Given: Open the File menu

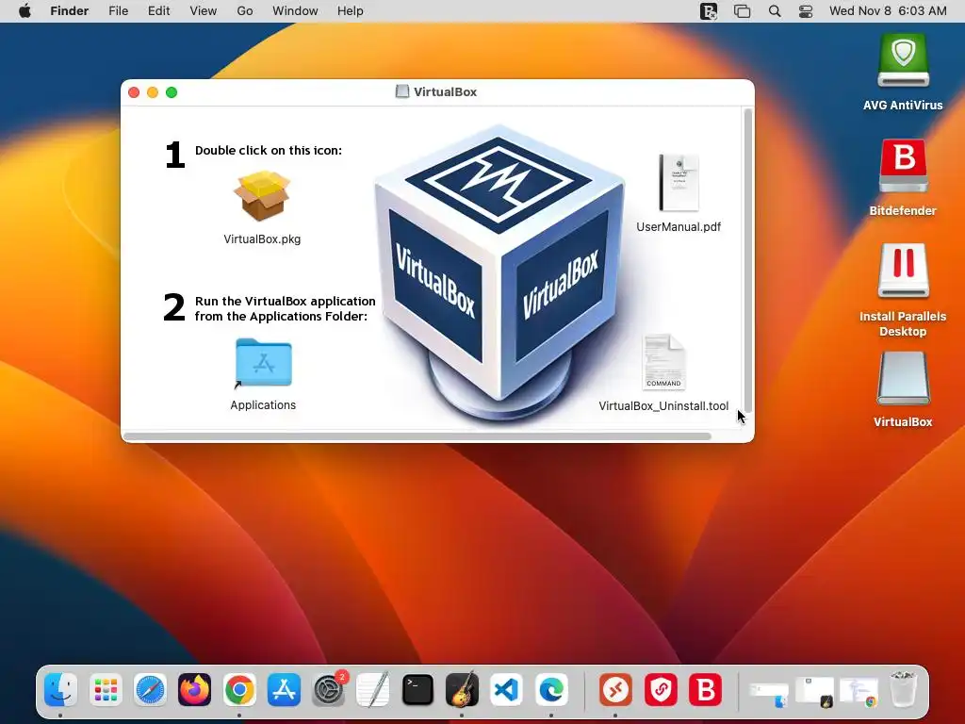Looking at the screenshot, I should [x=118, y=11].
